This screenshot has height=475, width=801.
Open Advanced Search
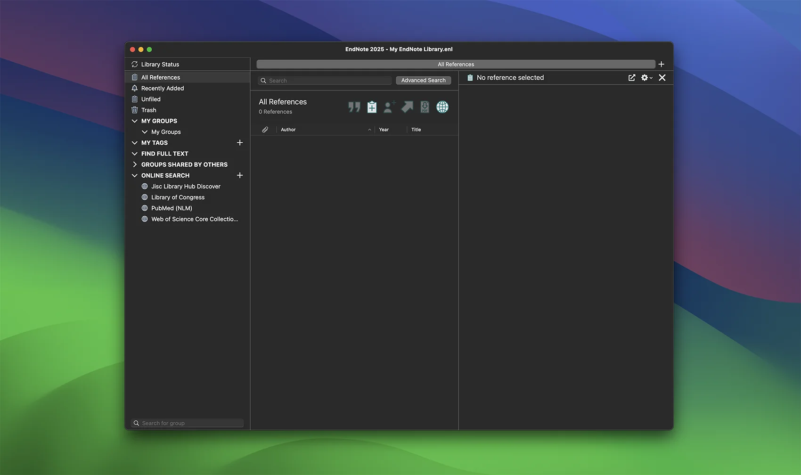[423, 81]
